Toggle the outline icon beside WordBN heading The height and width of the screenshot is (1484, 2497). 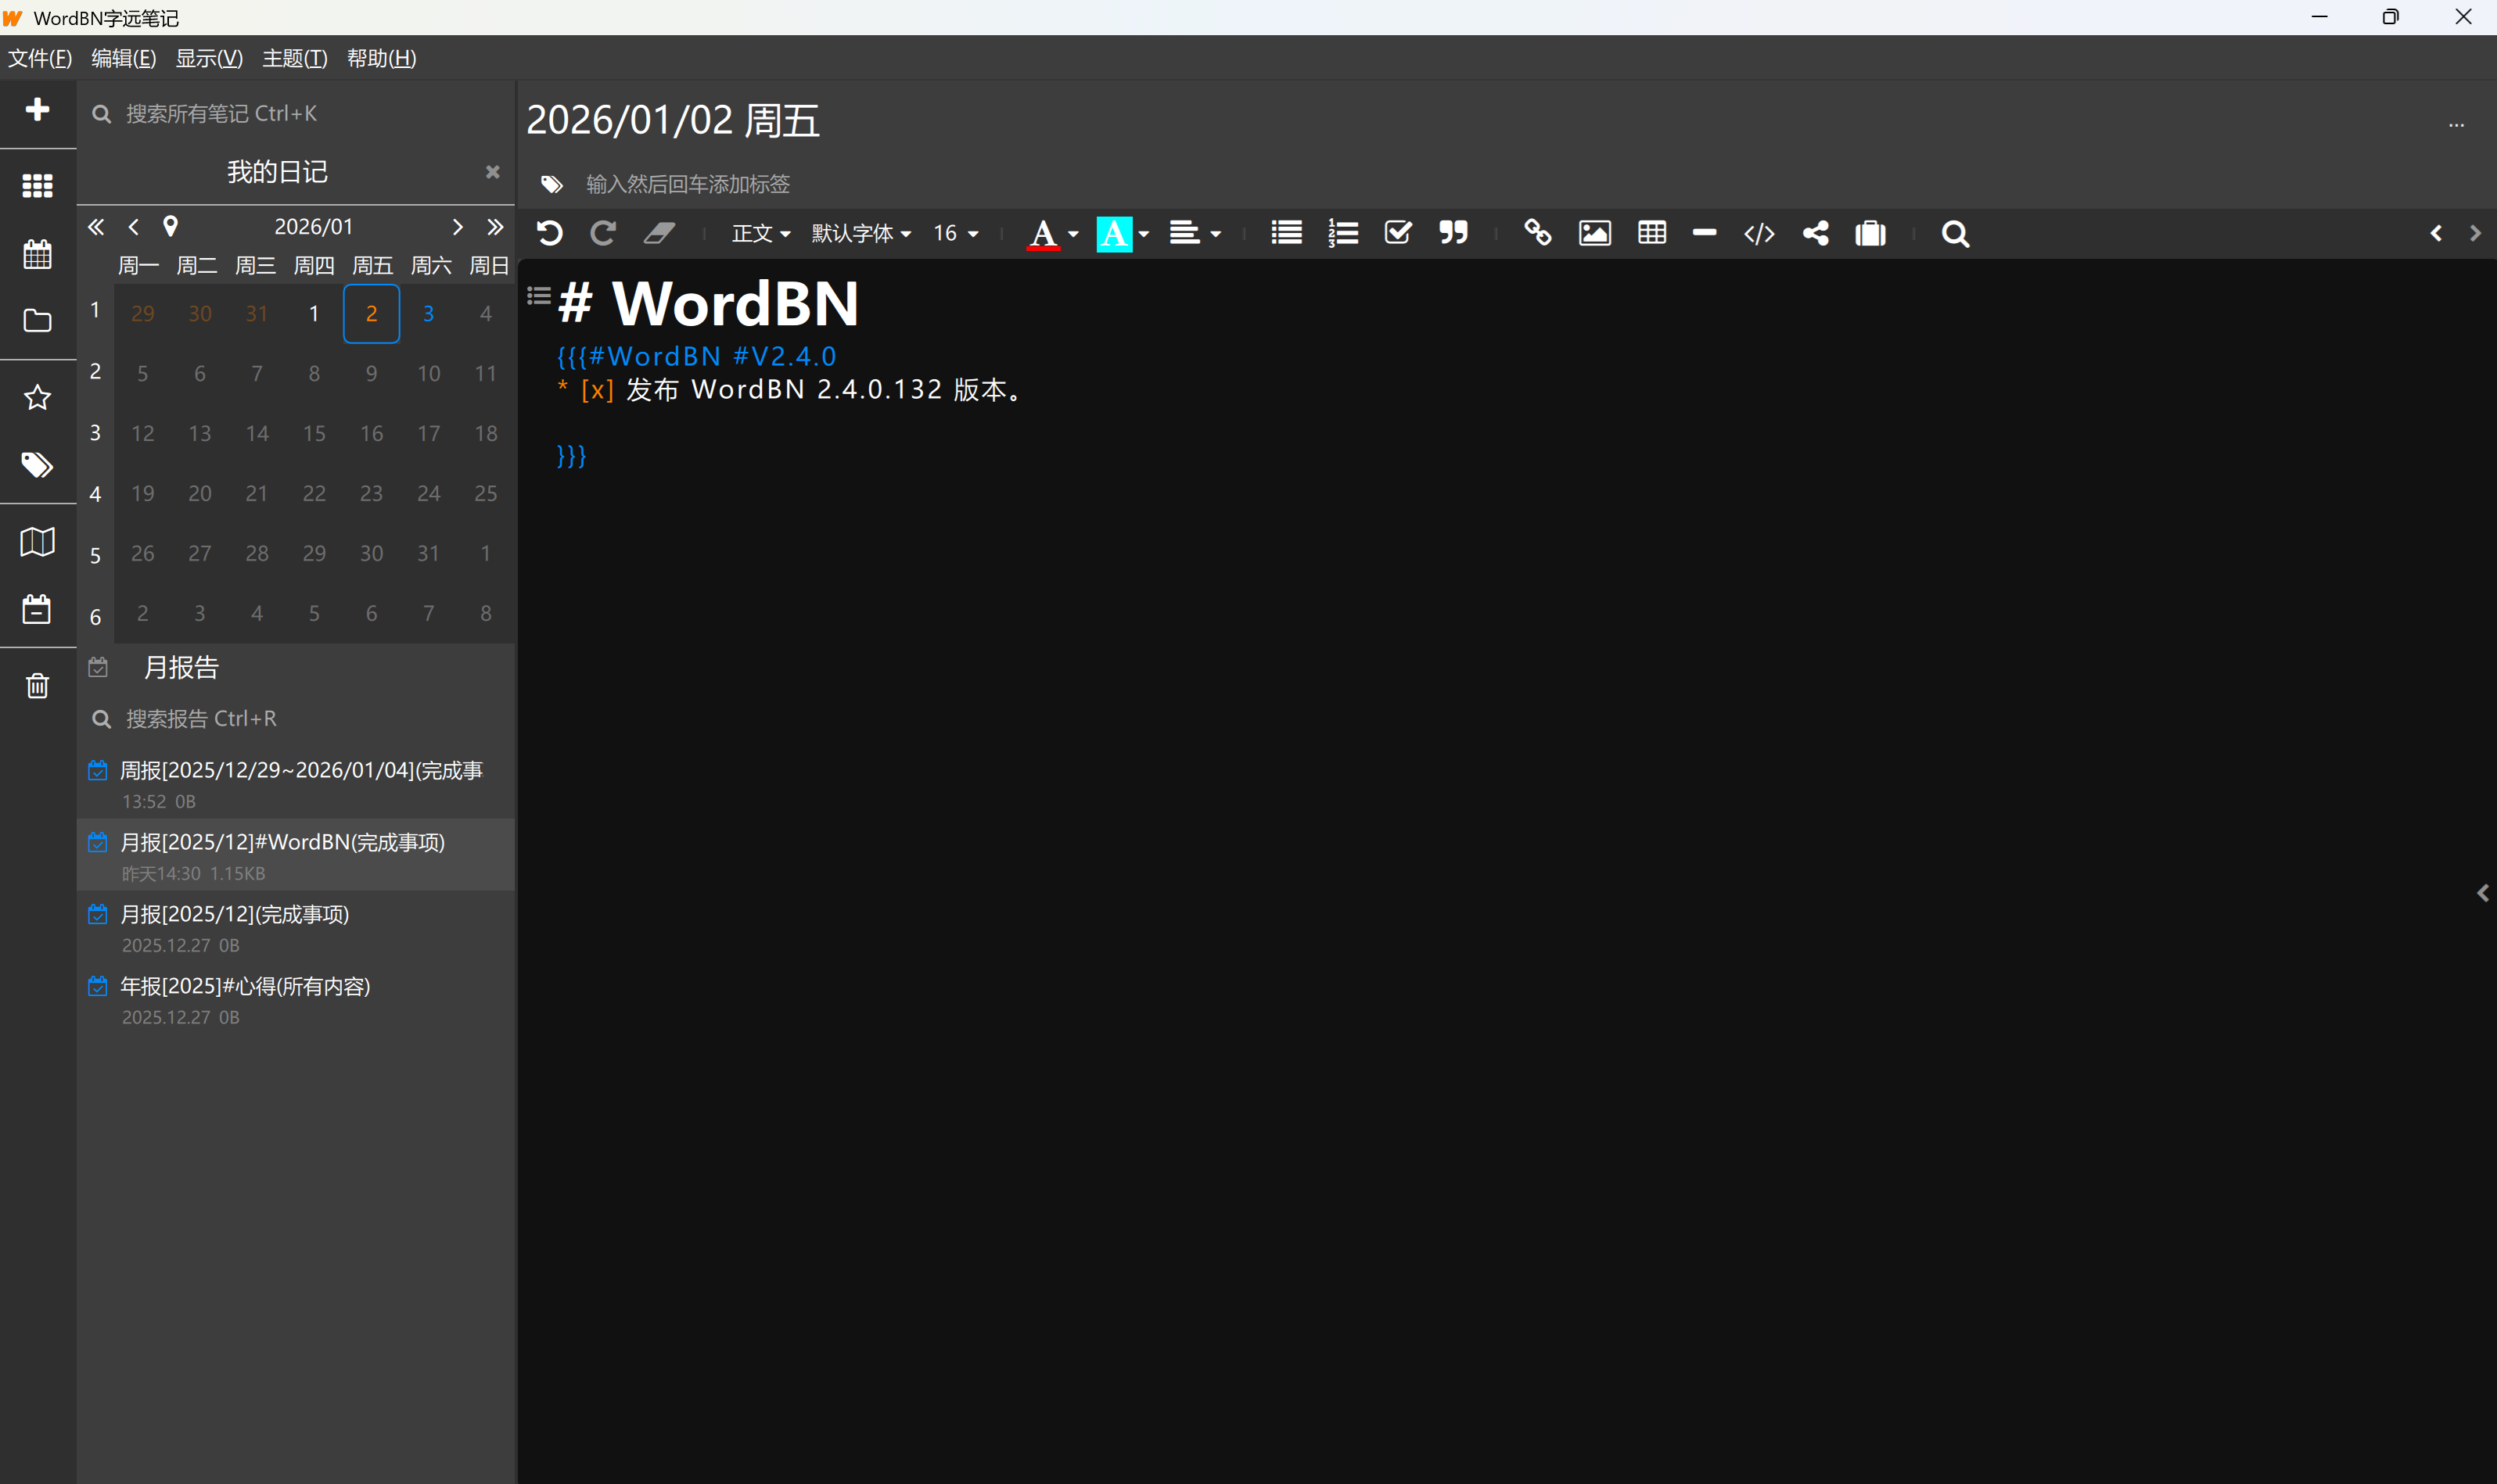click(538, 295)
